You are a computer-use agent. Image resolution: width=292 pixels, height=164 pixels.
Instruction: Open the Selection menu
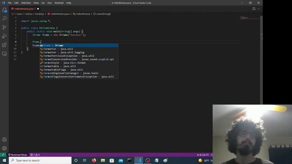point(26,3)
